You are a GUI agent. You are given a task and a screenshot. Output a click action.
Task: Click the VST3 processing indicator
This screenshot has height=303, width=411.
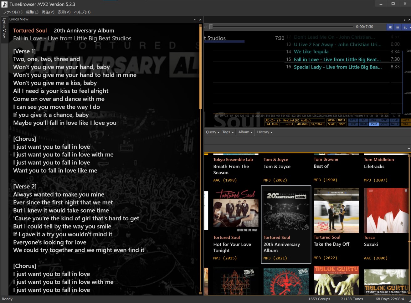384,124
